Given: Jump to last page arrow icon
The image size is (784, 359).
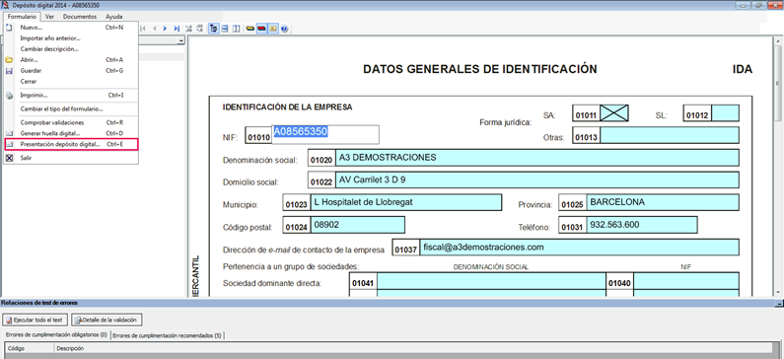Looking at the screenshot, I should point(177,29).
